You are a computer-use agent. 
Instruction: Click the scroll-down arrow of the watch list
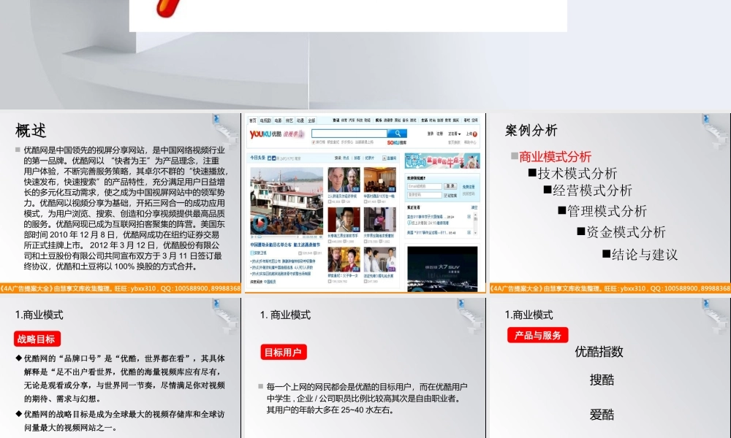[x=475, y=233]
